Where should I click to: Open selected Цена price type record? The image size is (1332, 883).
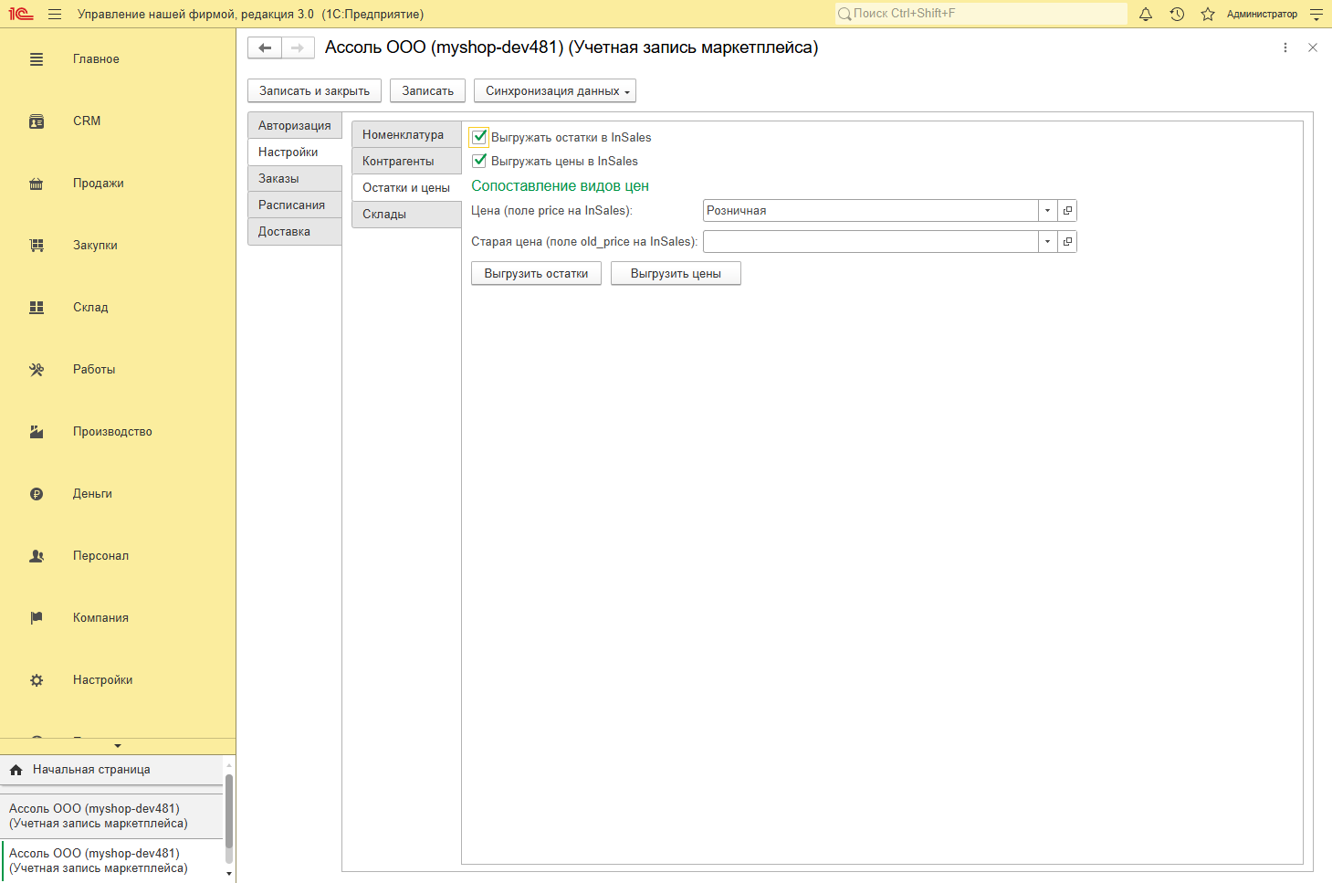click(1067, 211)
